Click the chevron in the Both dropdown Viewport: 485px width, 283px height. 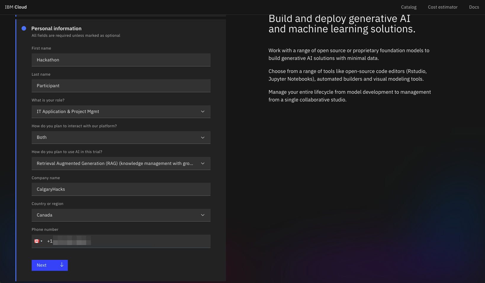(x=203, y=137)
